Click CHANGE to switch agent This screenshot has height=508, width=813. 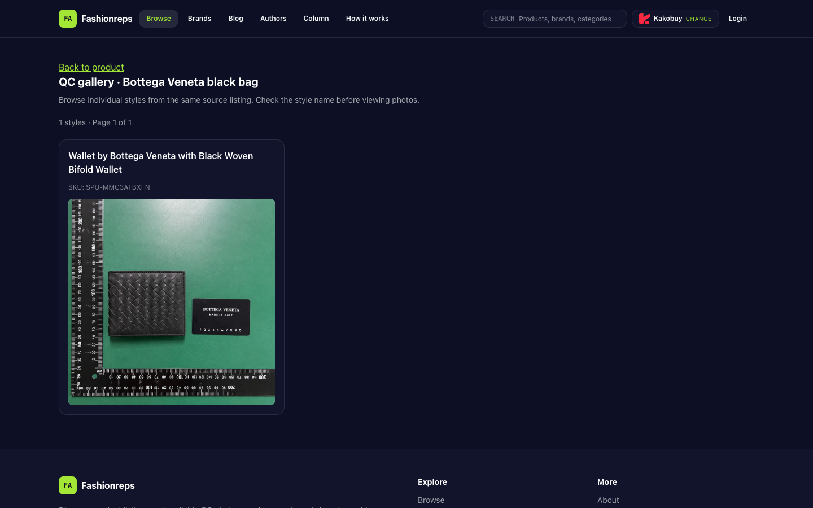698,19
